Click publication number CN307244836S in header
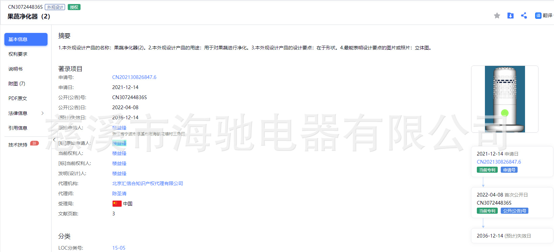This screenshot has height=252, width=554. tap(25, 7)
